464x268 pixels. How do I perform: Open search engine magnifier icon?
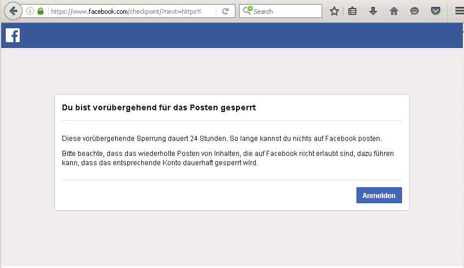click(248, 10)
